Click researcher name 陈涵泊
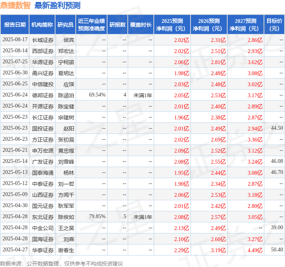Screen dimensions: 285x267 click(66, 95)
